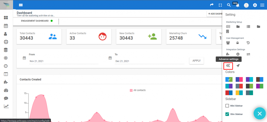267x122 pixels.
Task: Open the contacts person icon in the sidebar
Action: point(6,34)
